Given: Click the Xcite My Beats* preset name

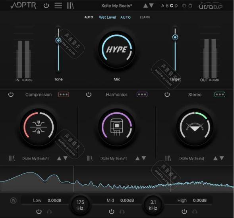Looking at the screenshot, I should 116,6.
